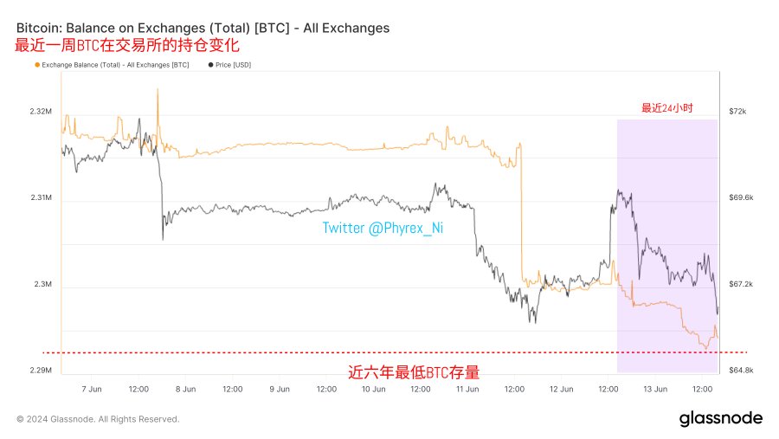Image resolution: width=779 pixels, height=439 pixels.
Task: Click the black Price legend dot
Action: click(211, 65)
